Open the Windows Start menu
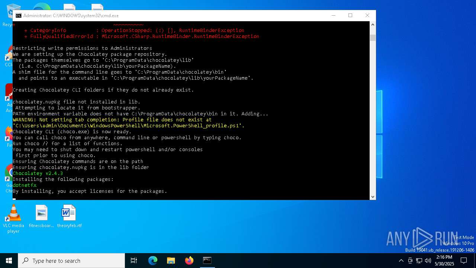The image size is (476, 268). tap(9, 261)
